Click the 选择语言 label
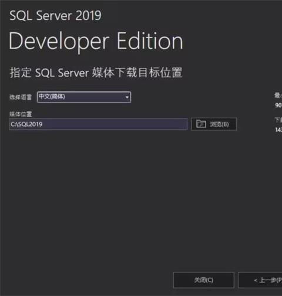Screen dimensions: 282x296 [x=21, y=97]
